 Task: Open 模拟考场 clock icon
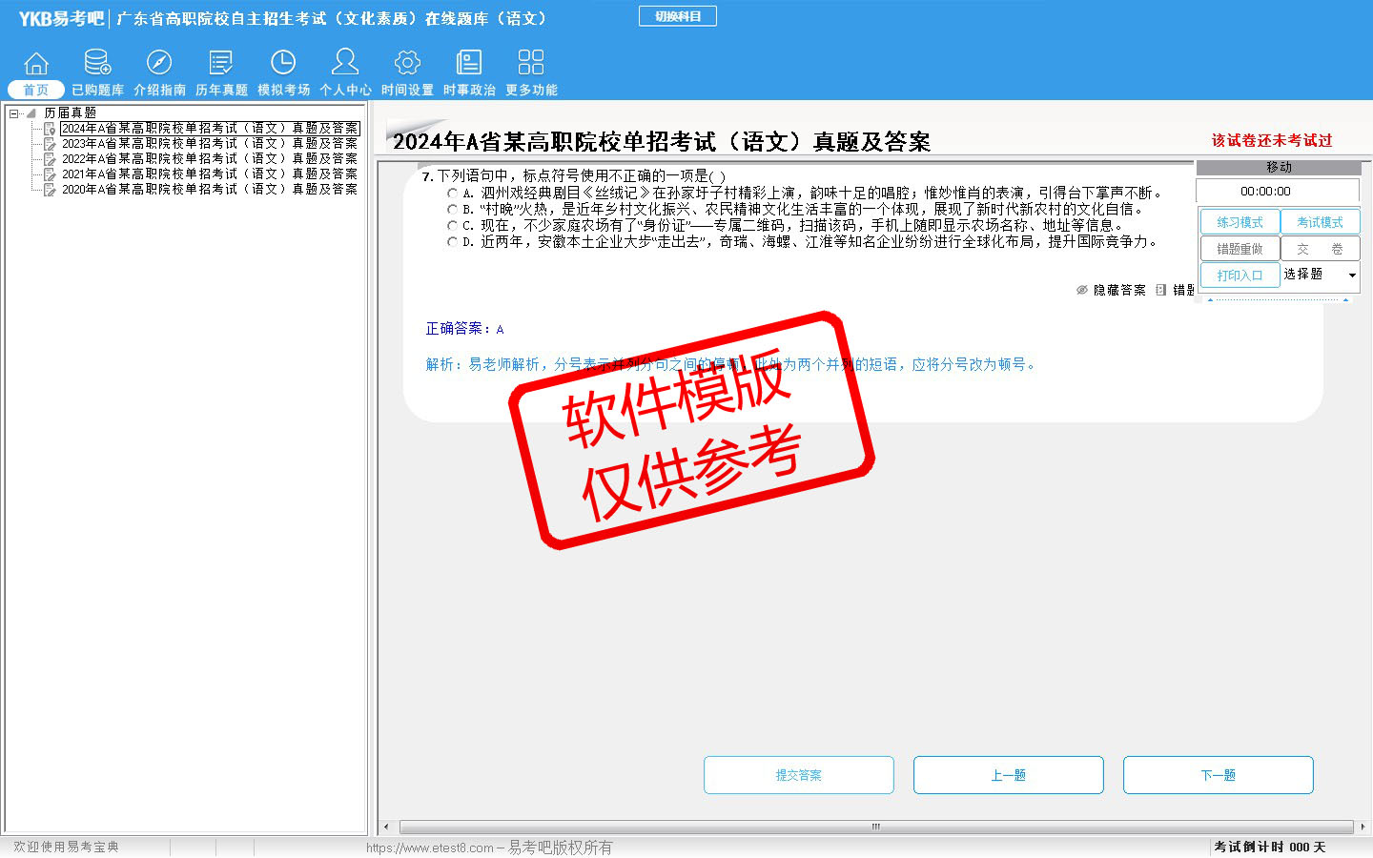(x=283, y=64)
